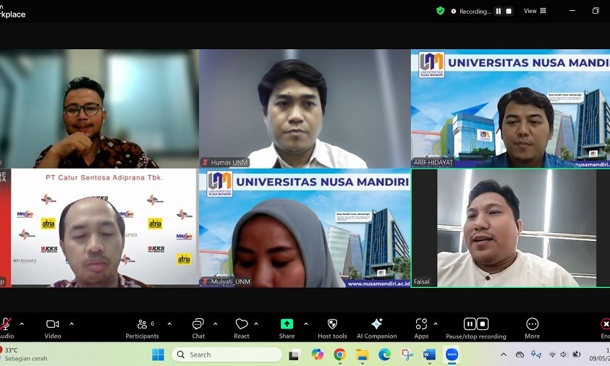This screenshot has width=610, height=366.
Task: Select Faisal's video tile
Action: 510,229
